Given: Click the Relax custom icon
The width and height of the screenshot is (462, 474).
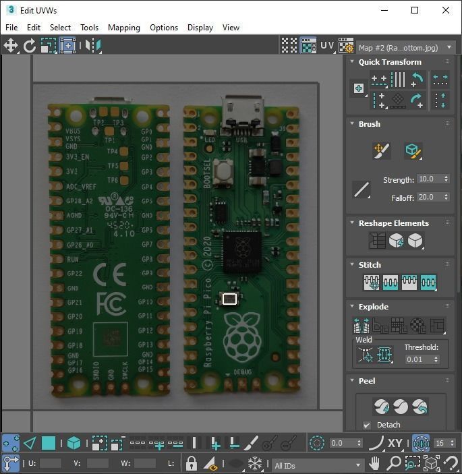Looking at the screenshot, I should (x=415, y=241).
